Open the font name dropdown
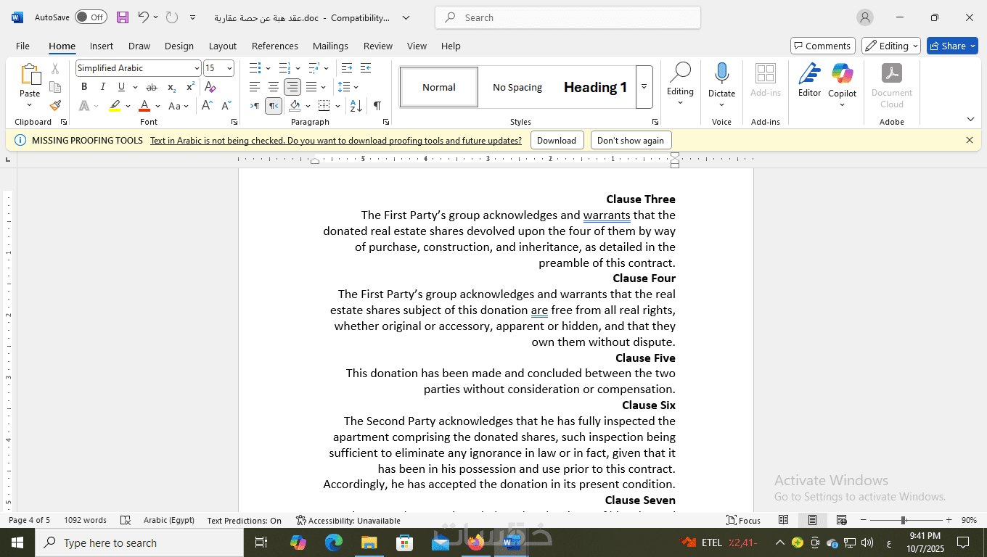This screenshot has width=987, height=557. click(x=197, y=68)
